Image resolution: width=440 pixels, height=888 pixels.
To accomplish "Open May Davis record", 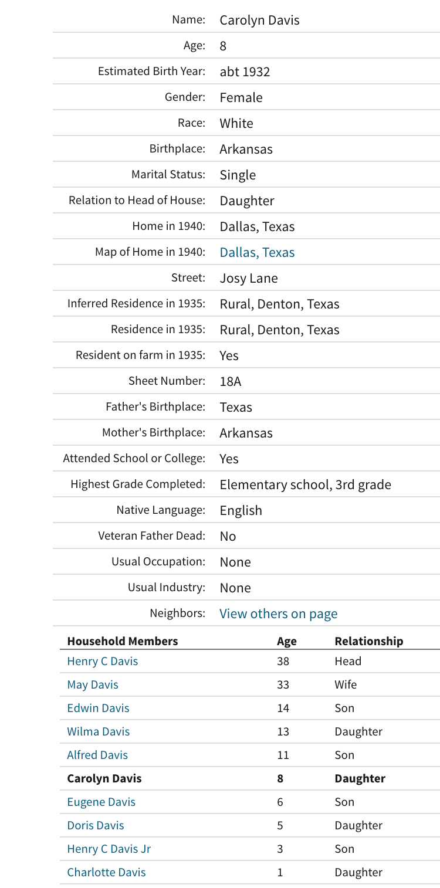I will [x=93, y=684].
